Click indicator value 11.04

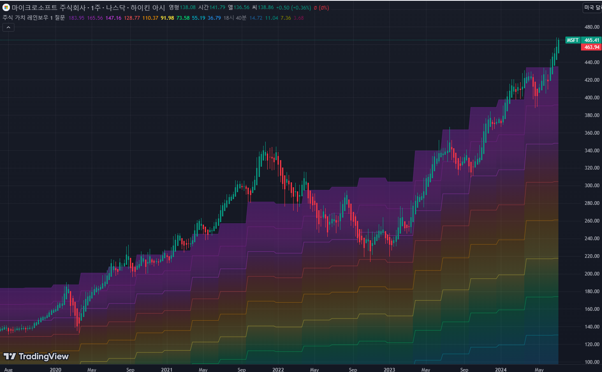pos(271,18)
